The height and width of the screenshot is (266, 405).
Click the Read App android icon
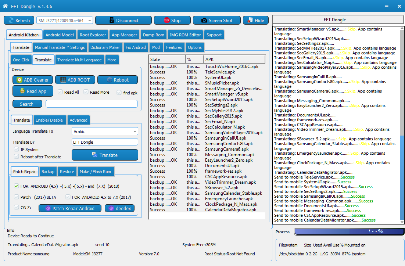coord(22,91)
